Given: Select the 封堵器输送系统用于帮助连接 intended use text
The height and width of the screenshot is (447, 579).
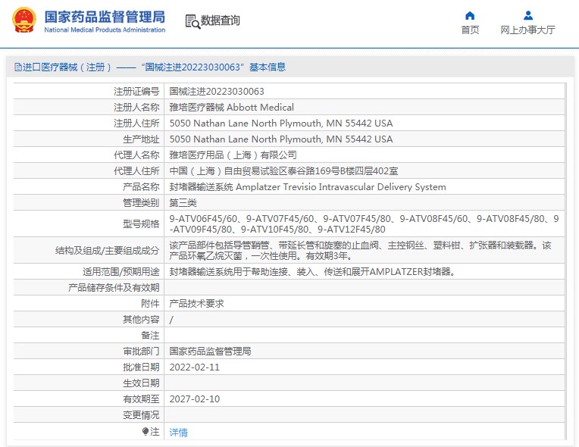Looking at the screenshot, I should pyautogui.click(x=312, y=272).
